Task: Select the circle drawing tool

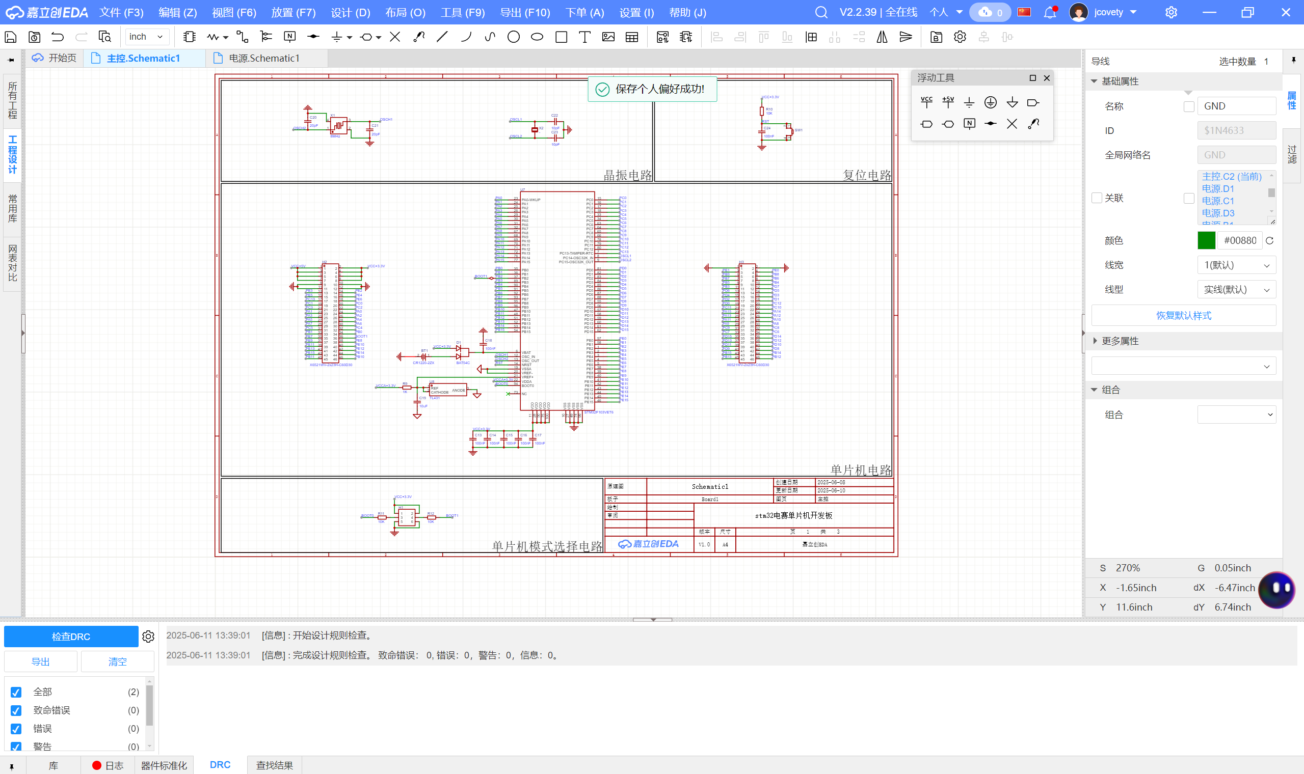Action: click(513, 37)
